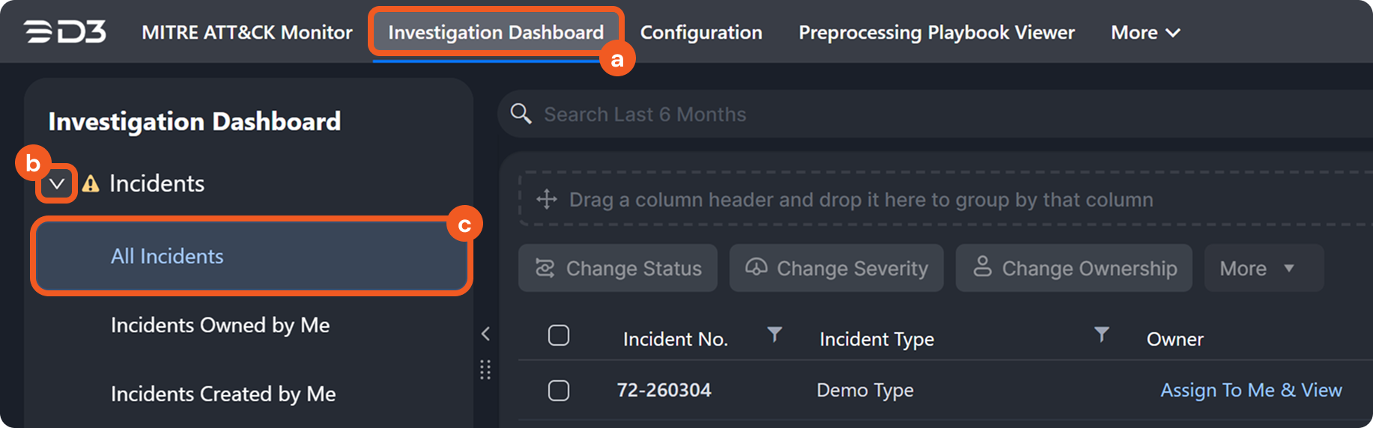The height and width of the screenshot is (428, 1373).
Task: Click the Search Last 6 Months field
Action: (x=899, y=114)
